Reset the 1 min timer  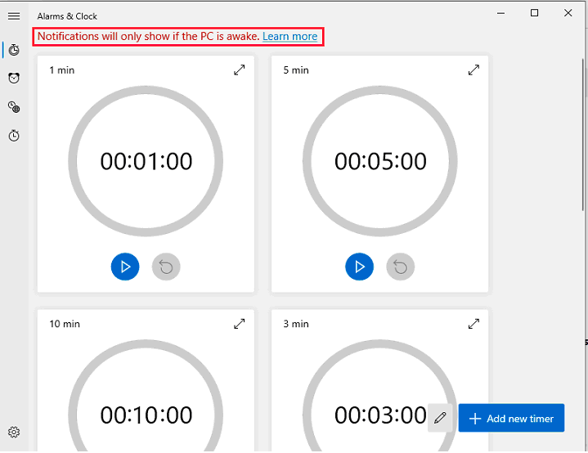[166, 267]
